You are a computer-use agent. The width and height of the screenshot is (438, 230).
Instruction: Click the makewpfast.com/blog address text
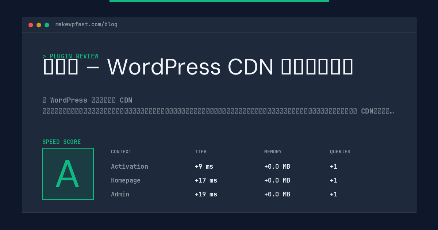point(87,24)
